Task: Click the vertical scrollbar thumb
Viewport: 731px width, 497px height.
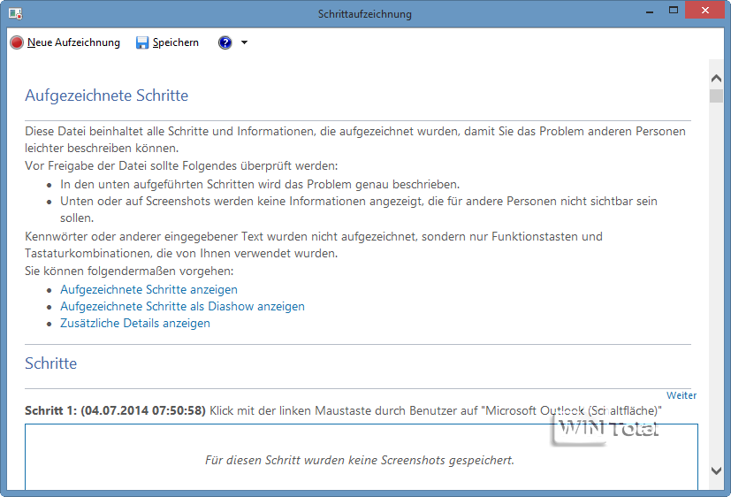Action: [x=716, y=96]
